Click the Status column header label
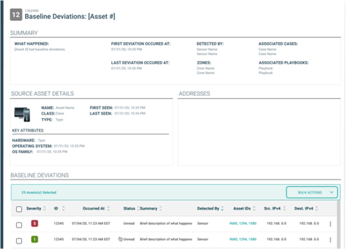This screenshot has width=346, height=250. coord(129,208)
